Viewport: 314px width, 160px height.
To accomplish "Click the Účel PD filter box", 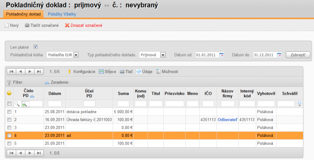I will pos(89,104).
